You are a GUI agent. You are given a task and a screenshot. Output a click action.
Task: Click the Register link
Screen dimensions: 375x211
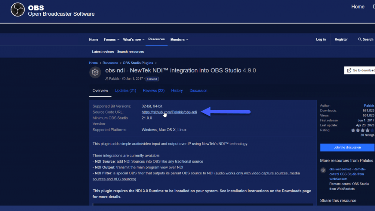[341, 39]
